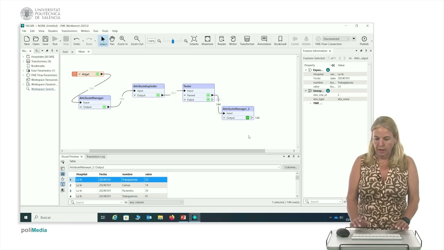Open the Writers menu
This screenshot has width=444, height=250.
(85, 31)
